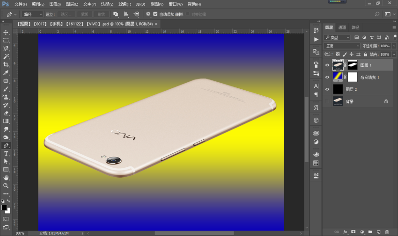This screenshot has height=236, width=398.
Task: Toggle lock position
Action: 352,54
